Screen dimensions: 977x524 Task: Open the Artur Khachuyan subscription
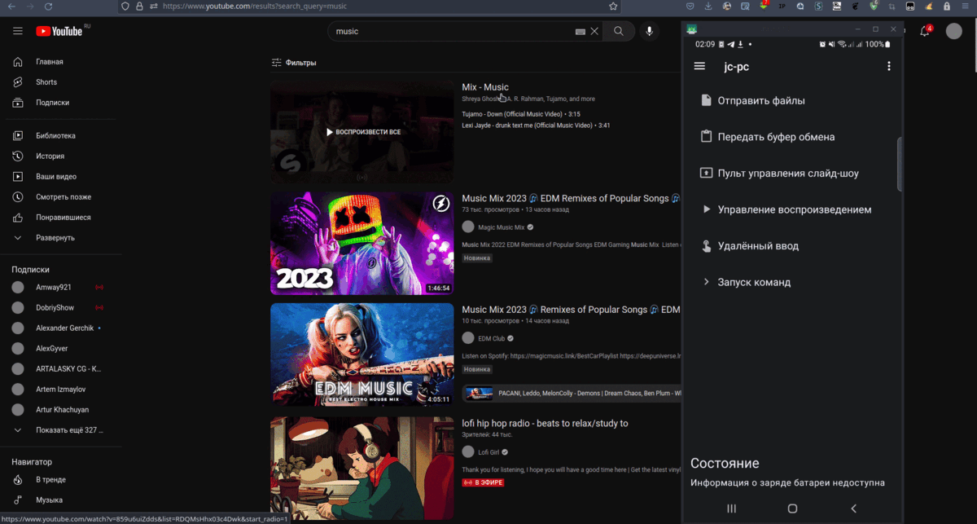[61, 409]
